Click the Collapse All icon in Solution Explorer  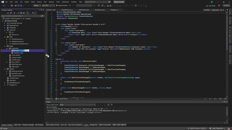click(21, 13)
